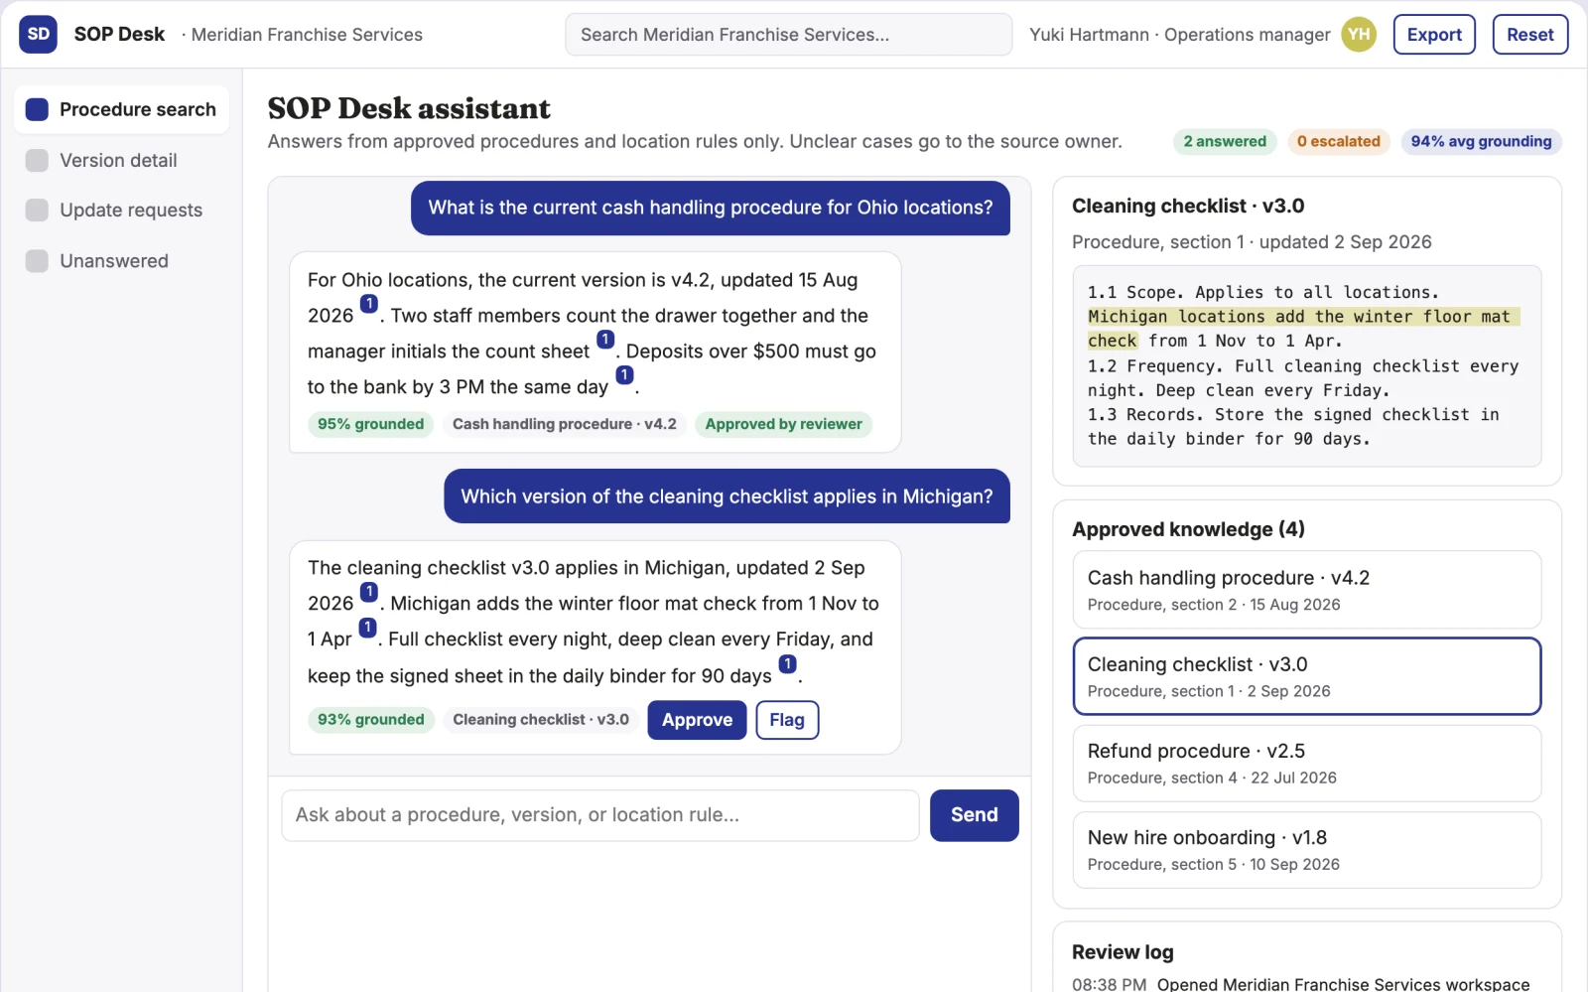Go to Version detail
The height and width of the screenshot is (992, 1588).
(121, 160)
